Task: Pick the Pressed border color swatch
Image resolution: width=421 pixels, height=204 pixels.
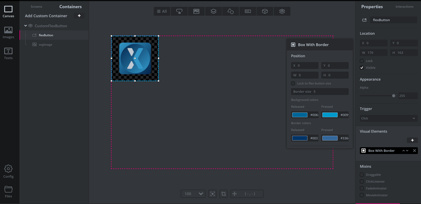Action: (330, 138)
